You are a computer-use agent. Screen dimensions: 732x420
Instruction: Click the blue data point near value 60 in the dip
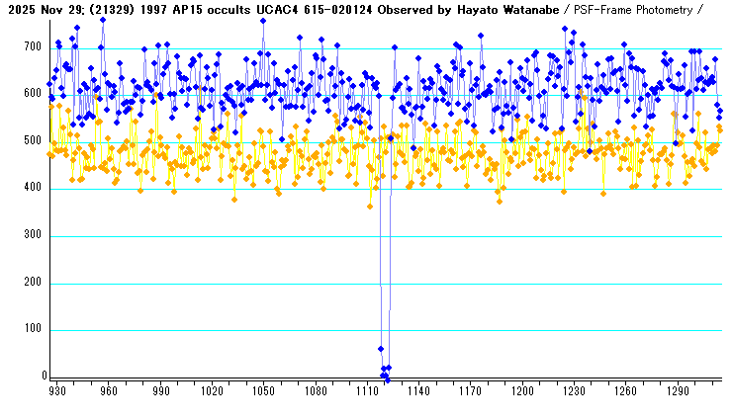381,349
